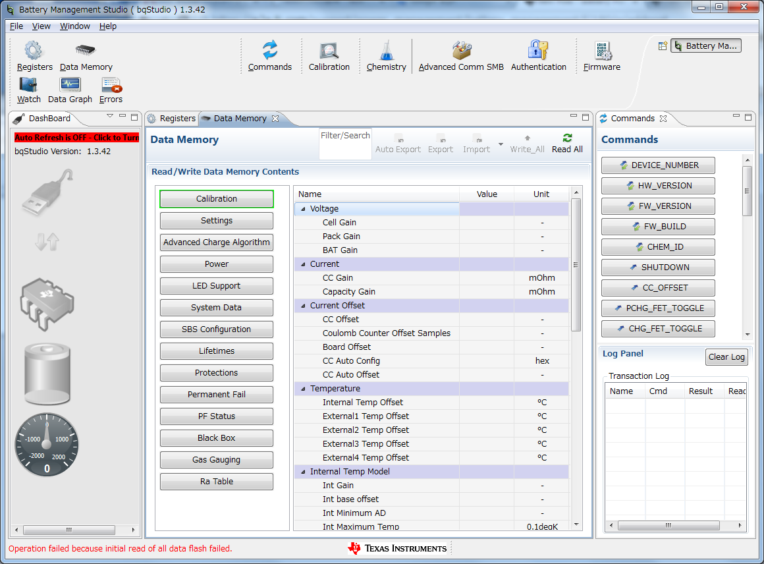Click the Write_All upload icon
Viewport: 764px width, 564px height.
pyautogui.click(x=527, y=138)
